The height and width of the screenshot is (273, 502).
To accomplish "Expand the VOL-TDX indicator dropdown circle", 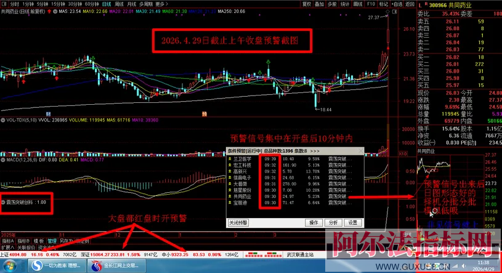I will [x=3, y=120].
